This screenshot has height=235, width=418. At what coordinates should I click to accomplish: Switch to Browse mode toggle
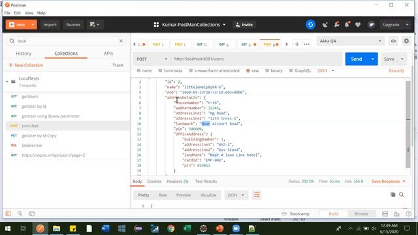[x=361, y=213]
